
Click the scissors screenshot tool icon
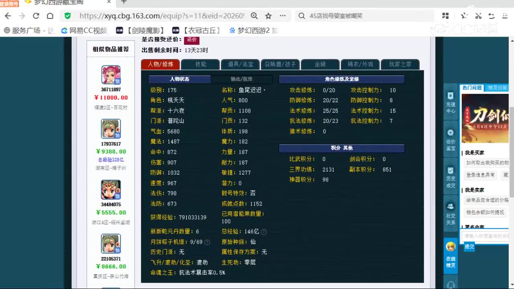(x=478, y=16)
